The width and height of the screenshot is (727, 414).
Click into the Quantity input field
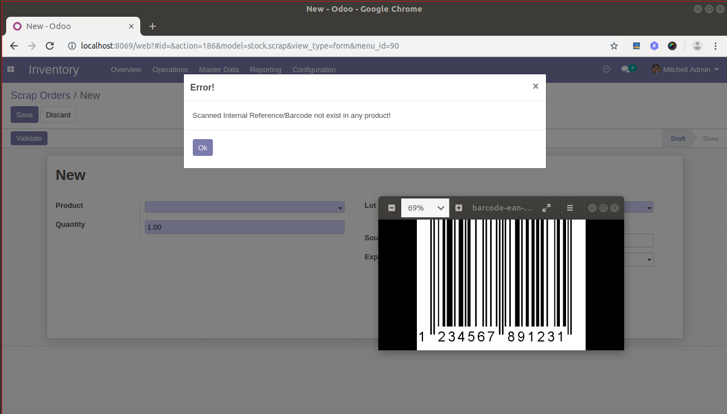(x=245, y=227)
